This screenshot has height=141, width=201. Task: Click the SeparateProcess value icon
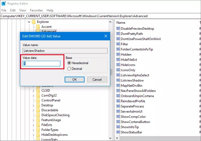118,106
